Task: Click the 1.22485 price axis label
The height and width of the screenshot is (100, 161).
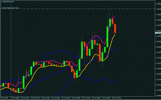Action: coord(158,31)
